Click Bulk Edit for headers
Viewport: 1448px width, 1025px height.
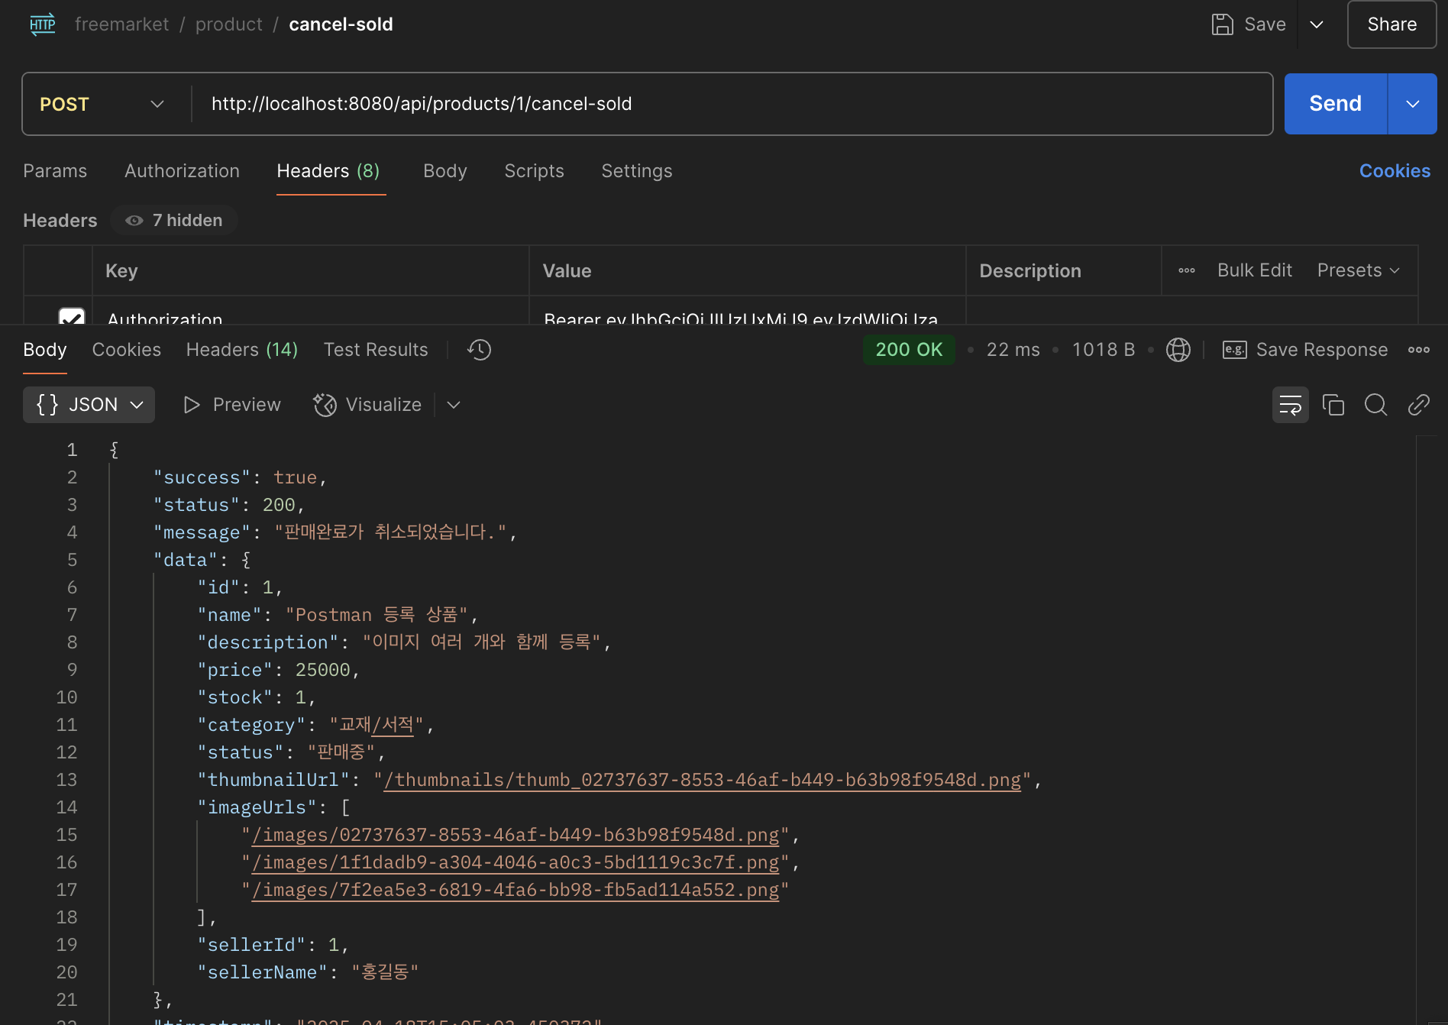click(1255, 270)
